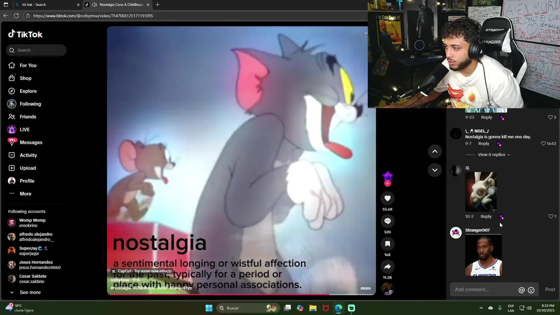Open a new browser tab
Viewport: 560px width, 315px height.
coord(157,5)
